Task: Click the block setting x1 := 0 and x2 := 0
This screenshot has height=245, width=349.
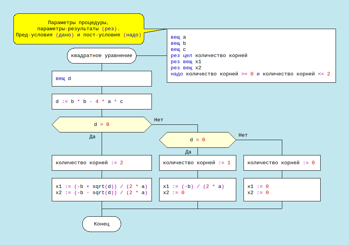Action: click(282, 189)
